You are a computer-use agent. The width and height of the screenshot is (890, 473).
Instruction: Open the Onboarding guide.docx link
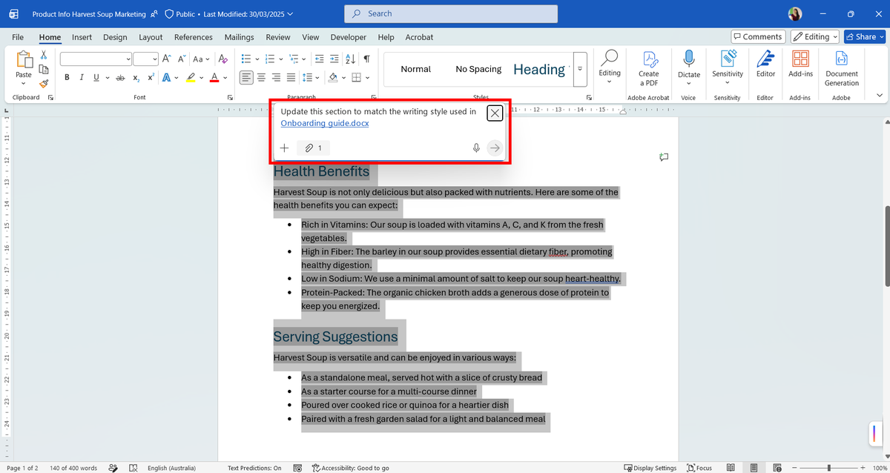click(x=324, y=123)
